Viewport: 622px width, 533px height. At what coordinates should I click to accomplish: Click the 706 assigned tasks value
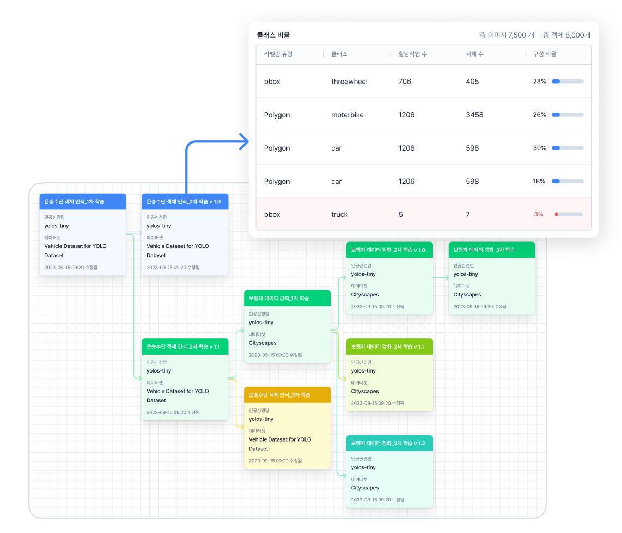pyautogui.click(x=405, y=82)
